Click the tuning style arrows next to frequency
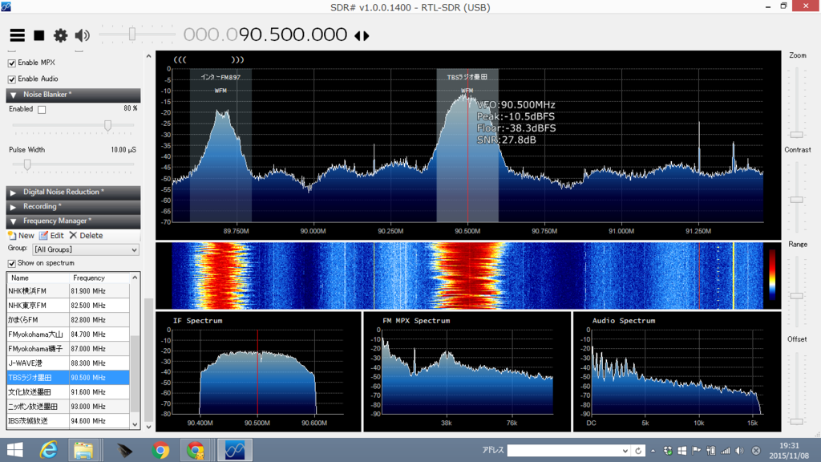The image size is (821, 462). click(362, 35)
